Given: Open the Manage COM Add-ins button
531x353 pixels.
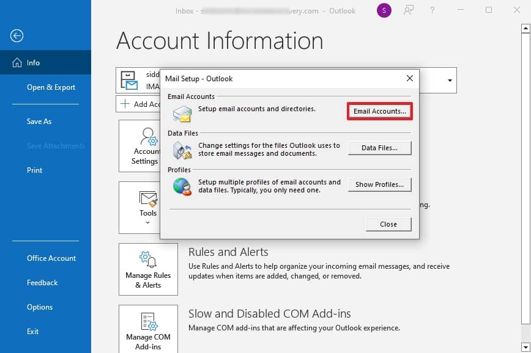Looking at the screenshot, I should (x=148, y=329).
